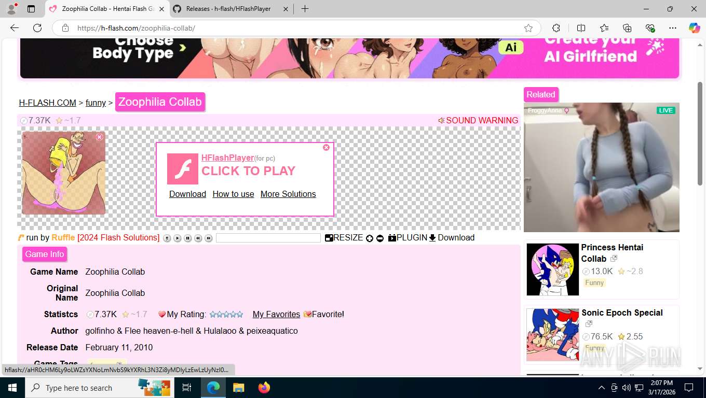
Task: Open the tab actions menu icon
Action: click(x=31, y=9)
